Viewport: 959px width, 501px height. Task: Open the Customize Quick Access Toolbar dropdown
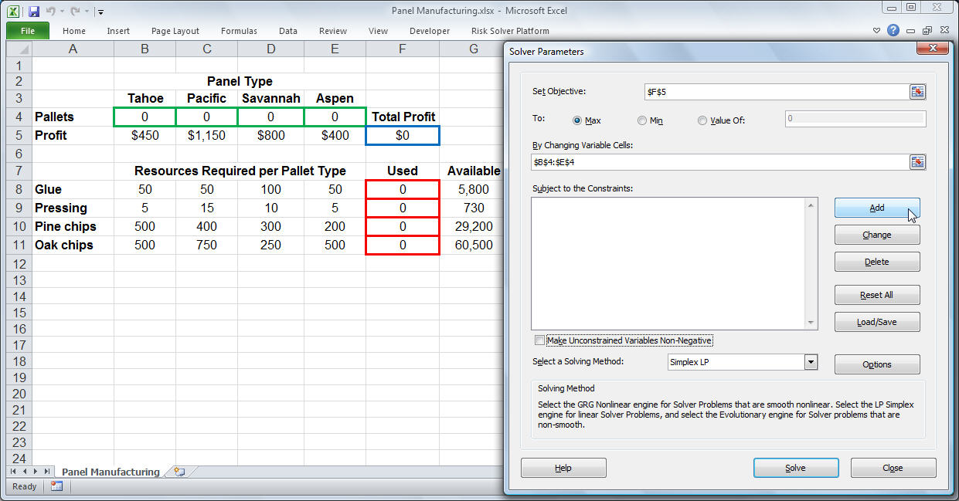coord(101,12)
